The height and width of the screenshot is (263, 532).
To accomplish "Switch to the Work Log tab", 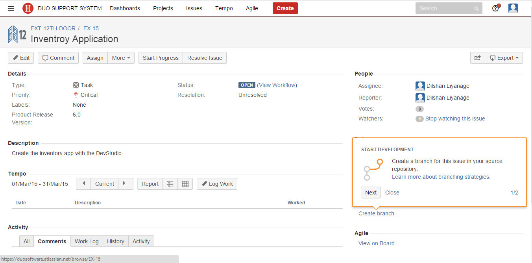I will pos(87,241).
